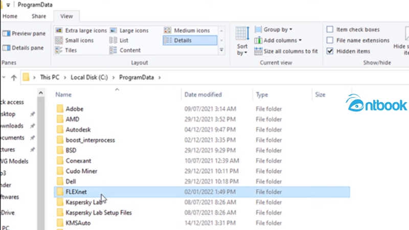
Task: Sort by the Size column header
Action: [x=320, y=95]
